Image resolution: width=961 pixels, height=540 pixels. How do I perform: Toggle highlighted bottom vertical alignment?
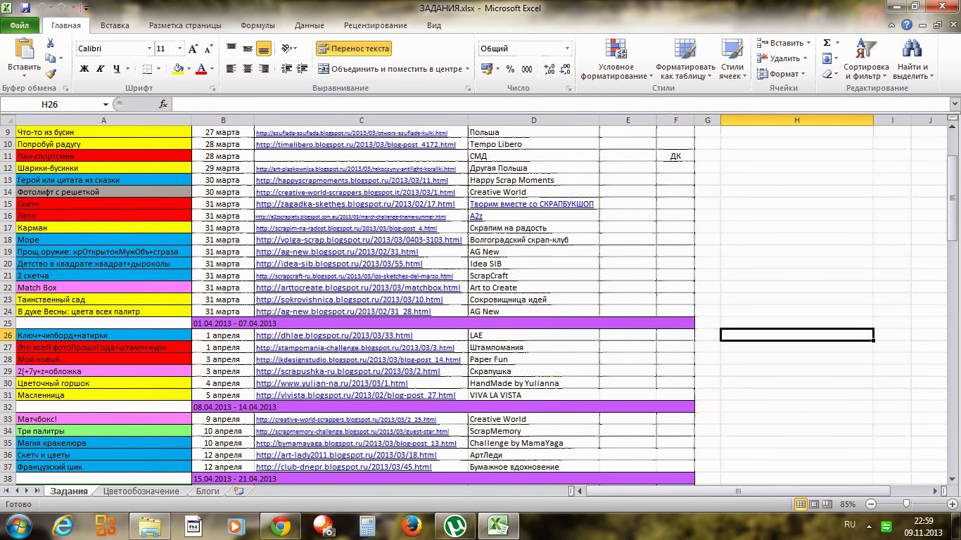pos(263,49)
